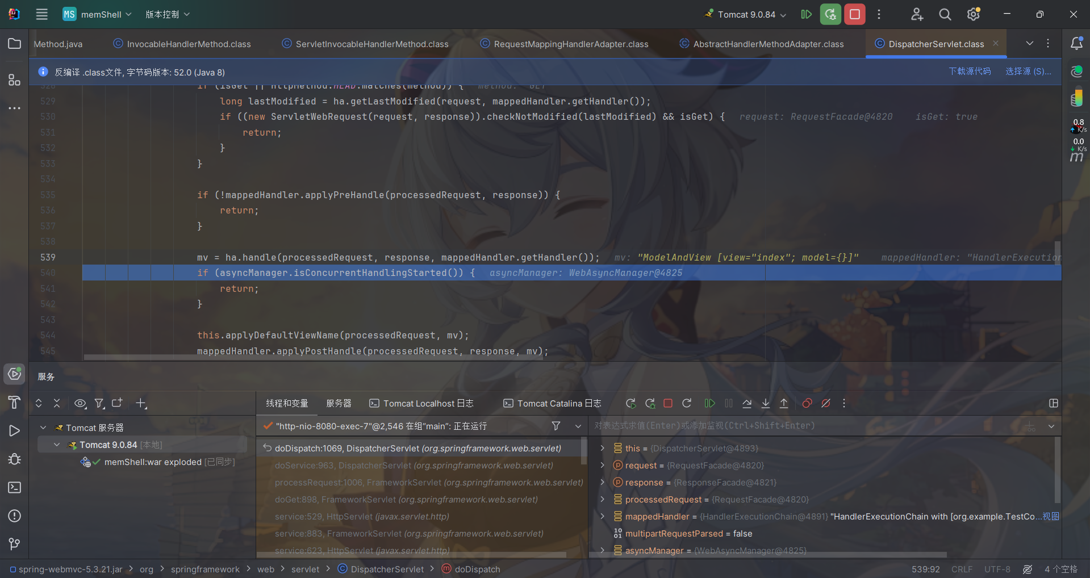The width and height of the screenshot is (1090, 578).
Task: Click the evaluate expression input field
Action: point(807,426)
